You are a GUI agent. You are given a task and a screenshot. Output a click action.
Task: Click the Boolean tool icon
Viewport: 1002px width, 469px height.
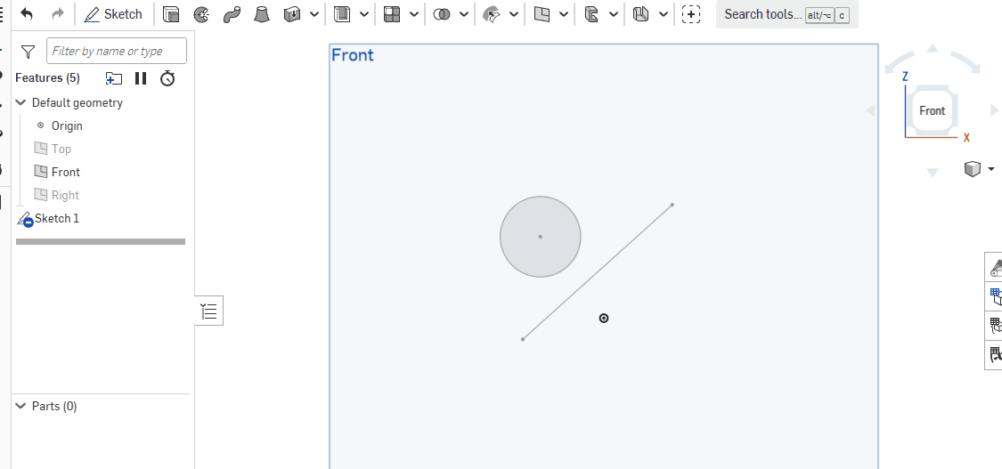point(441,14)
